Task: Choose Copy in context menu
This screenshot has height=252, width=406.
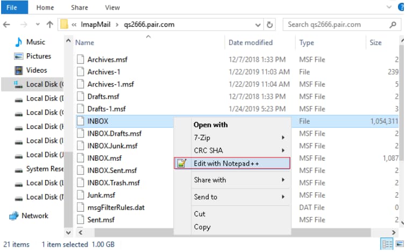Action: 202,227
